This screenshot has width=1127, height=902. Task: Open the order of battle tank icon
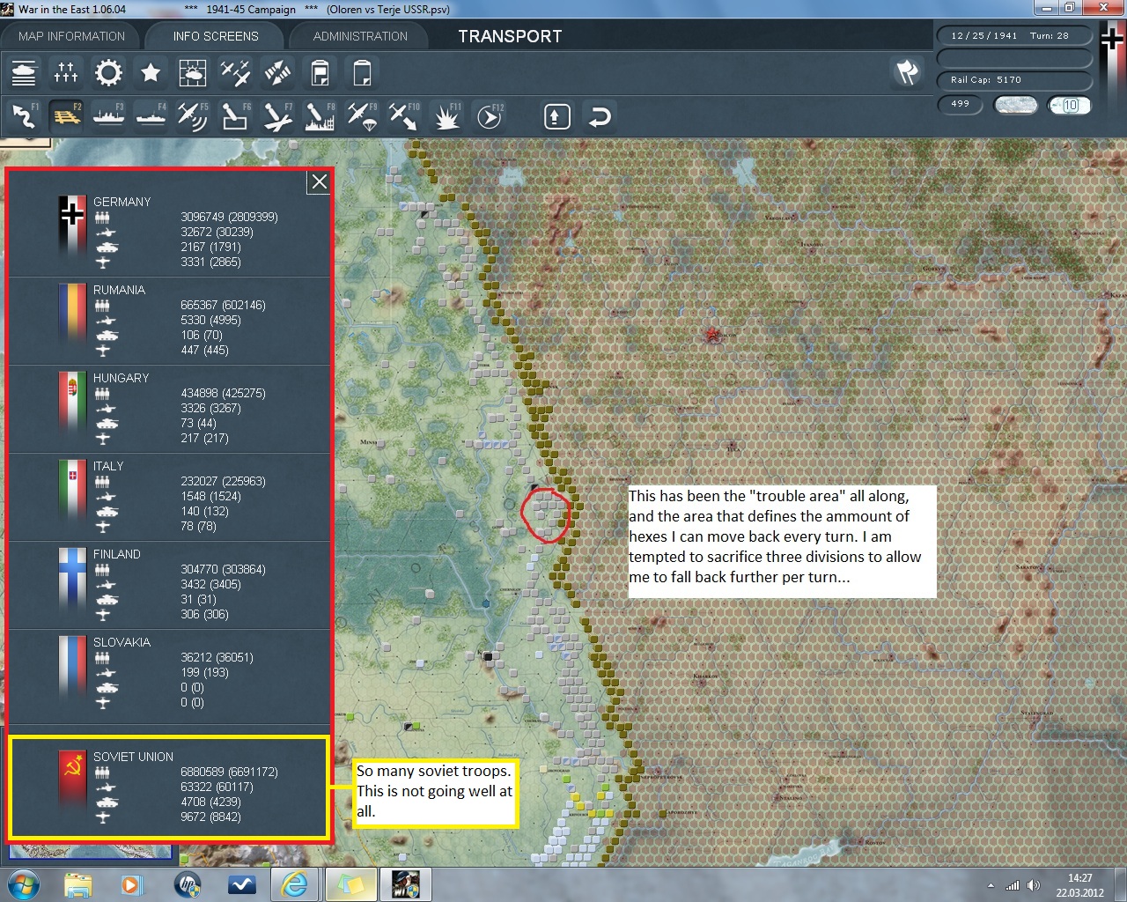tap(24, 72)
